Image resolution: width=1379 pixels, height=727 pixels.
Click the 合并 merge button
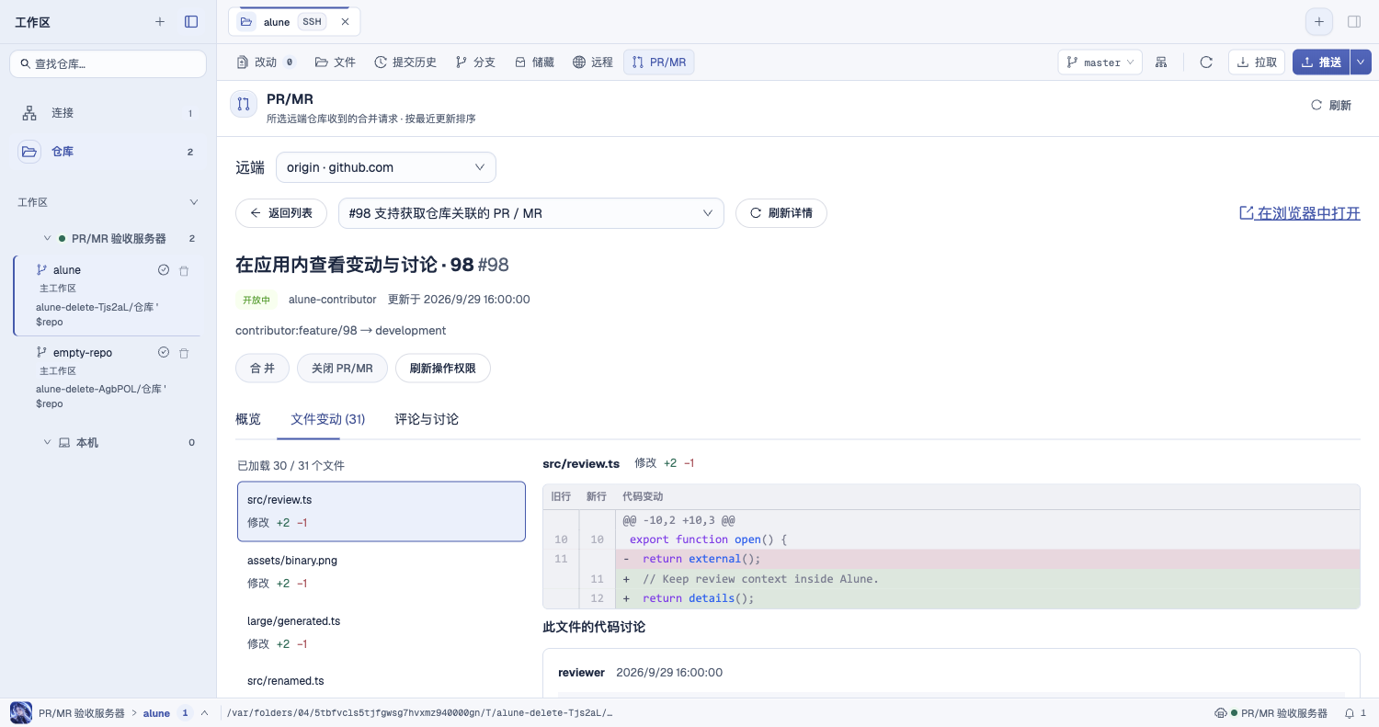tap(262, 369)
